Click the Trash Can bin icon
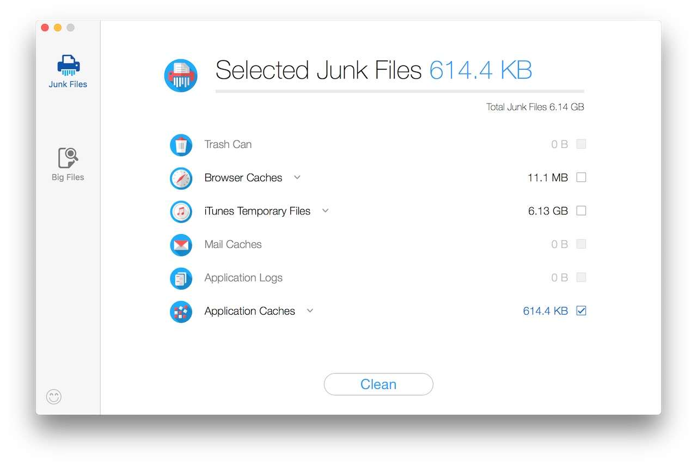 coord(181,145)
